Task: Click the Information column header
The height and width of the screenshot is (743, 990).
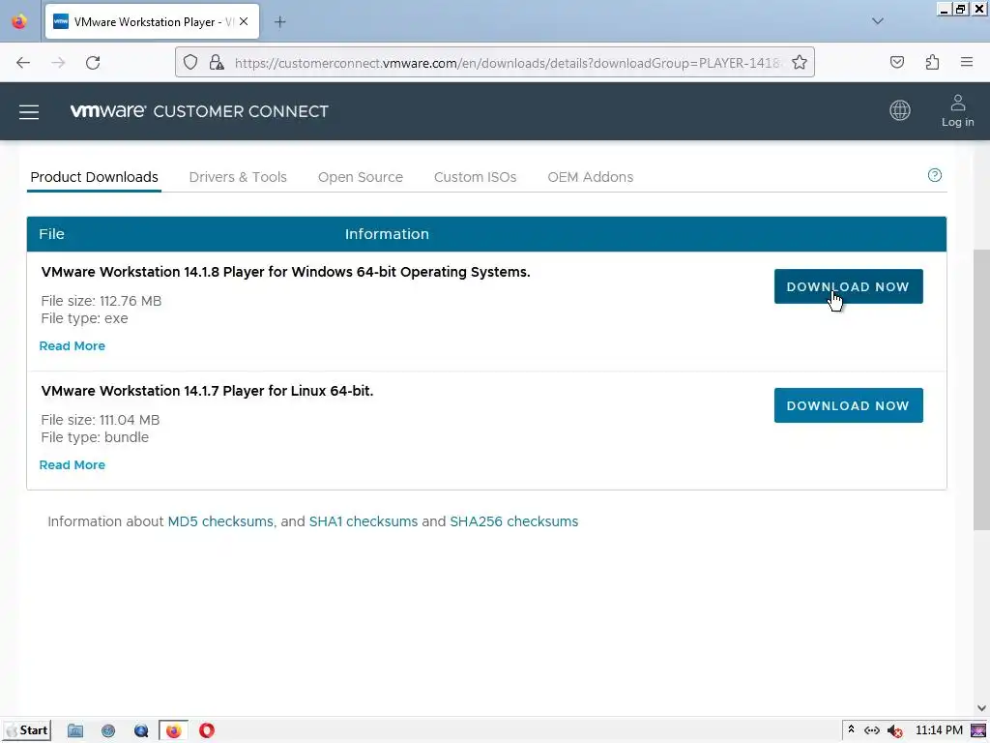Action: tap(387, 234)
